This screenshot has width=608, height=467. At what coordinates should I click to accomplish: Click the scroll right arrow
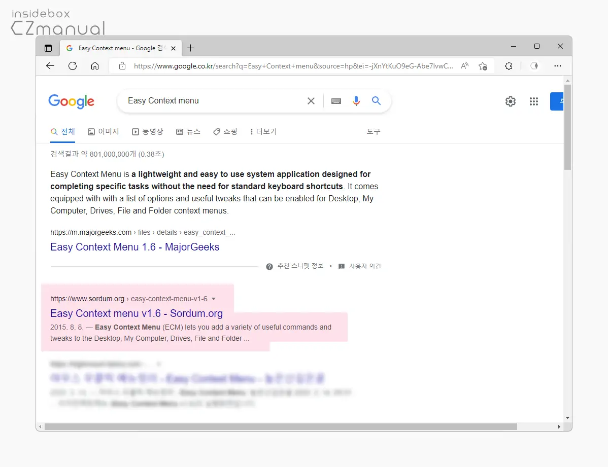[559, 427]
